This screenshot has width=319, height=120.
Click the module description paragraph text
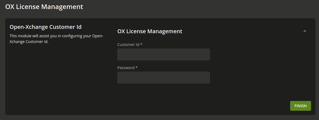coord(56,39)
